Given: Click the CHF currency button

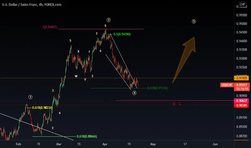Looking at the screenshot, I should [x=242, y=4].
